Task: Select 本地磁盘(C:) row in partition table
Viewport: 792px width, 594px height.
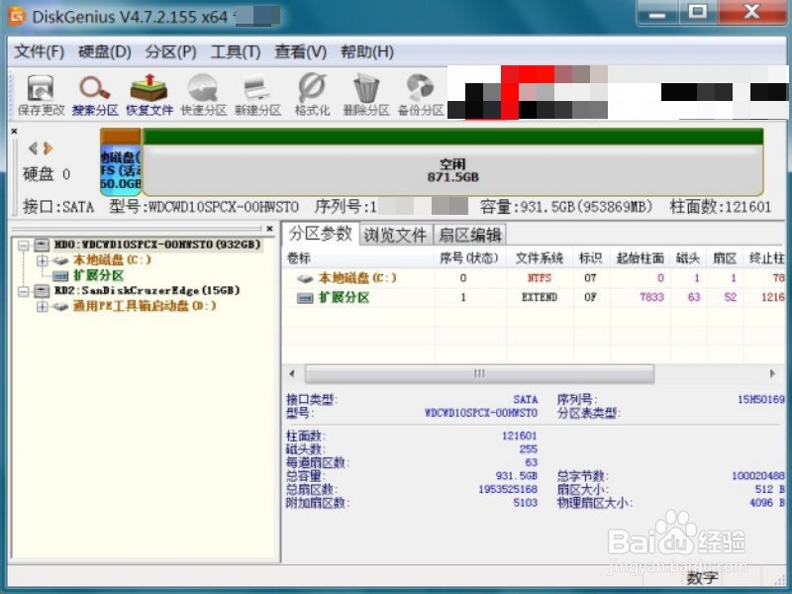Action: click(534, 278)
